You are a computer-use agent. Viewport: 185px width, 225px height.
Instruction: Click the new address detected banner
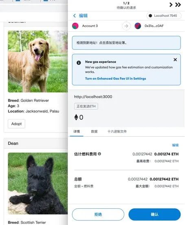click(x=126, y=43)
